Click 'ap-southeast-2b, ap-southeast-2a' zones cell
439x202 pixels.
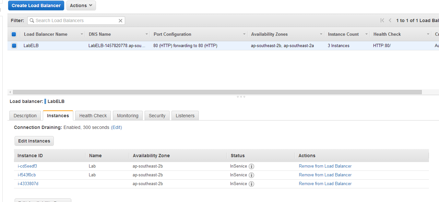pos(282,45)
